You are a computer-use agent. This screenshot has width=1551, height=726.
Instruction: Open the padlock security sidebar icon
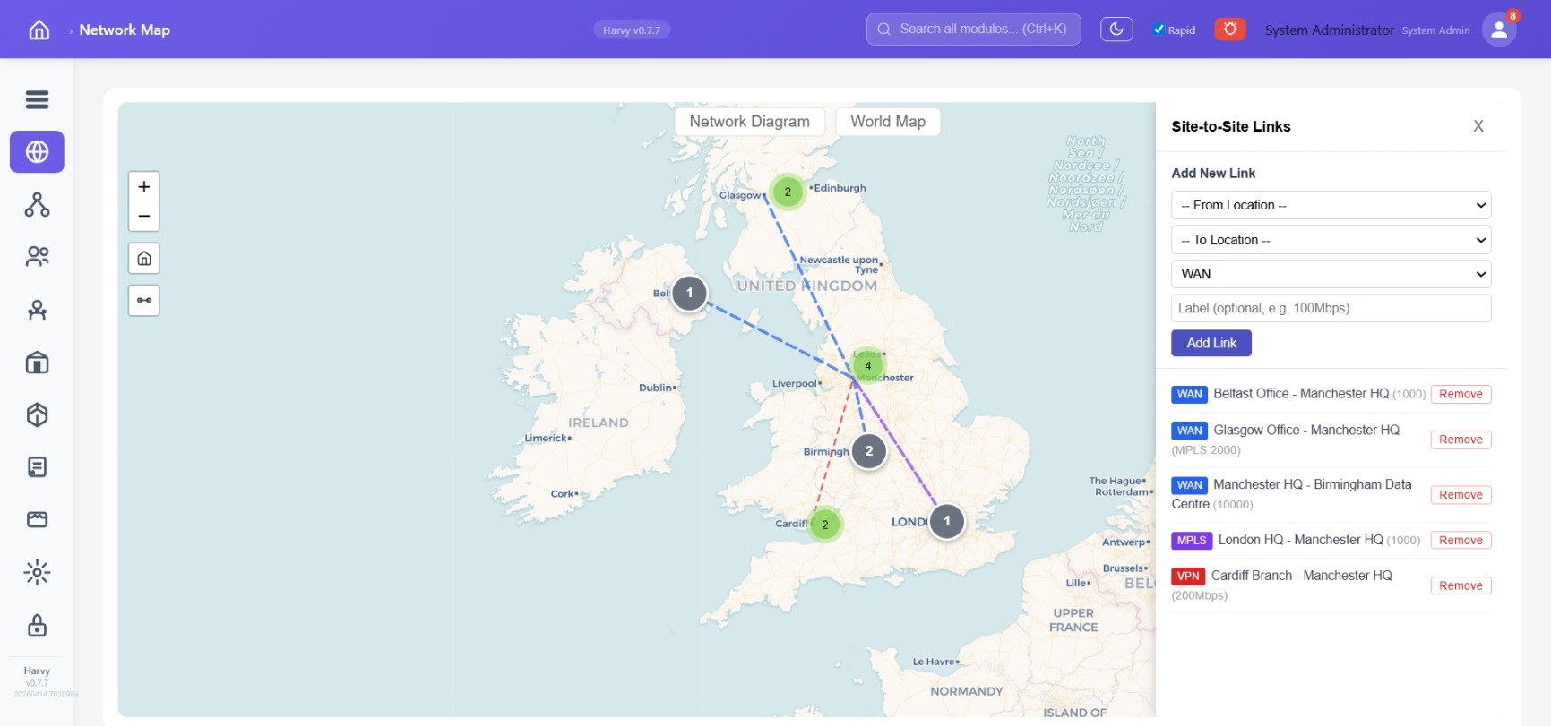click(37, 625)
